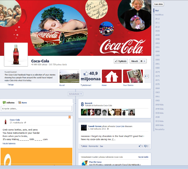Click Taneli Torma's dark avatar thumbnail

point(84,128)
